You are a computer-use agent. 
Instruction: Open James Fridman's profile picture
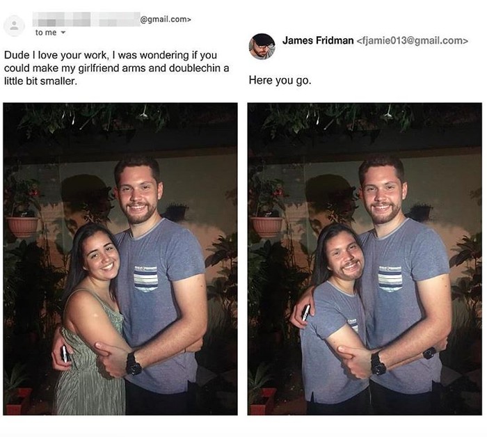[x=262, y=46]
